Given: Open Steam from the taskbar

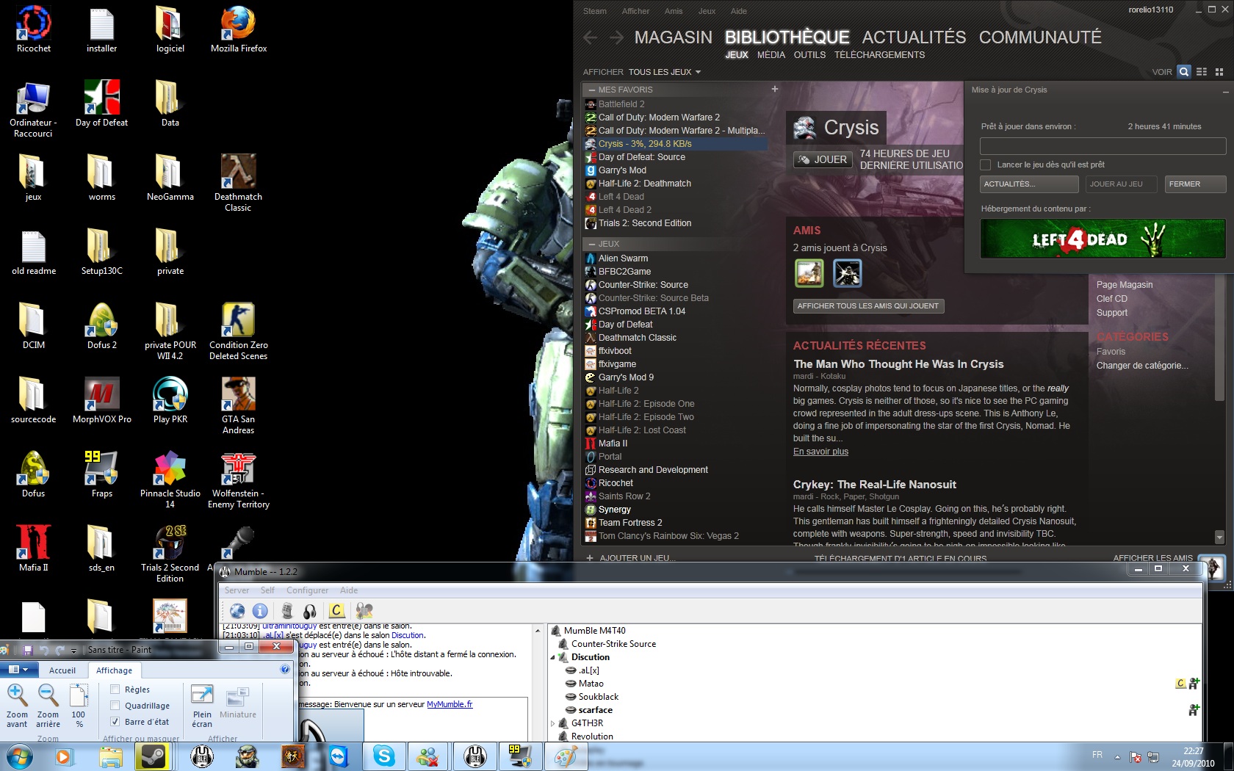Looking at the screenshot, I should pos(153,756).
